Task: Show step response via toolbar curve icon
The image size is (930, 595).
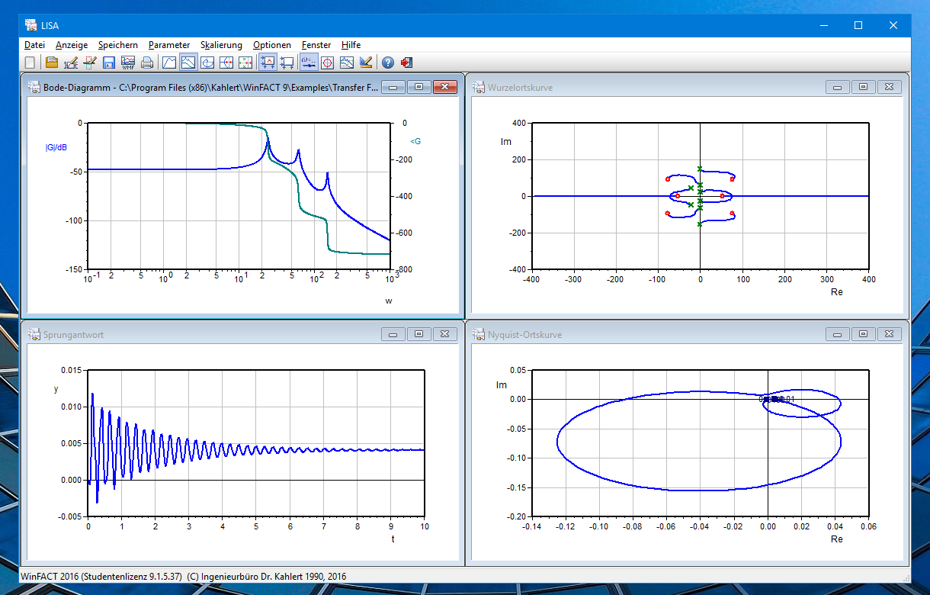Action: point(169,63)
